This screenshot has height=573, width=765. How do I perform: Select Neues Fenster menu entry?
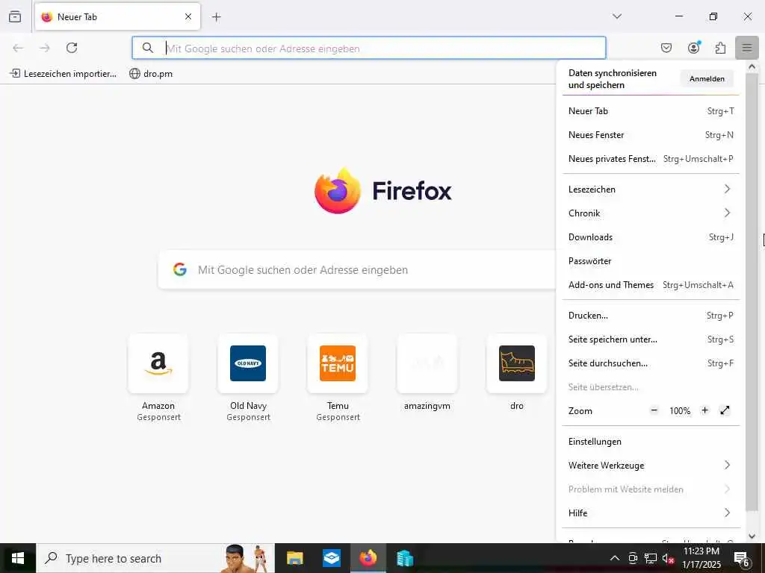[x=651, y=135]
